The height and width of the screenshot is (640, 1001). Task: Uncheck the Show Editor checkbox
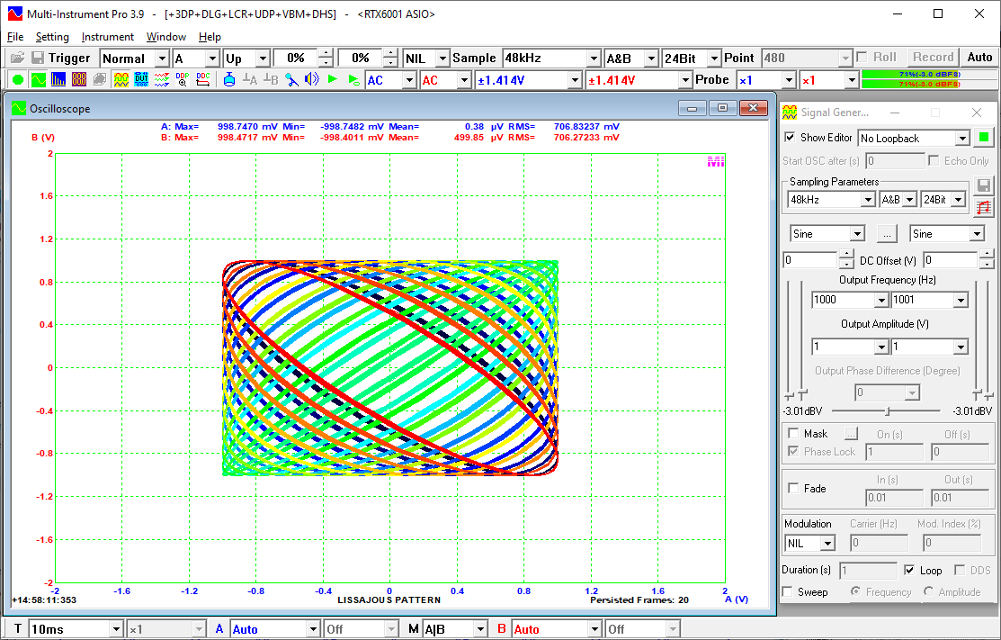coord(790,138)
